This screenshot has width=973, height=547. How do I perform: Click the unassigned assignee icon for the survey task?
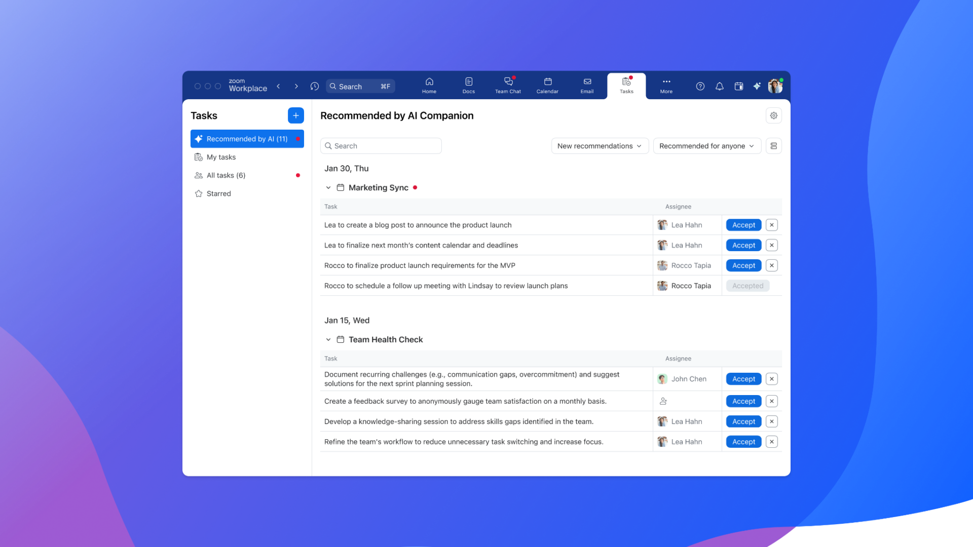point(663,401)
